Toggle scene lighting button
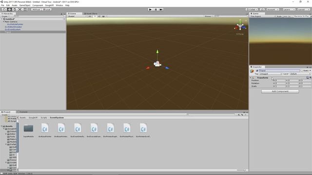Image resolution: width=312 pixels, height=175 pixels. click(95, 16)
